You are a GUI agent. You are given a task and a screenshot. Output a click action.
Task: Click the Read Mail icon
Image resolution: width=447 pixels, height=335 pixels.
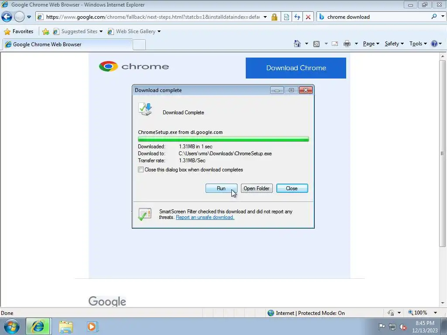pos(335,44)
